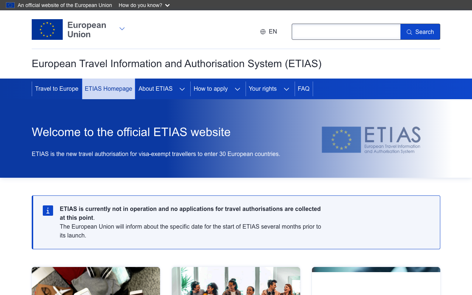Open the EN language selector
Viewport: 472px width, 295px height.
(x=268, y=32)
